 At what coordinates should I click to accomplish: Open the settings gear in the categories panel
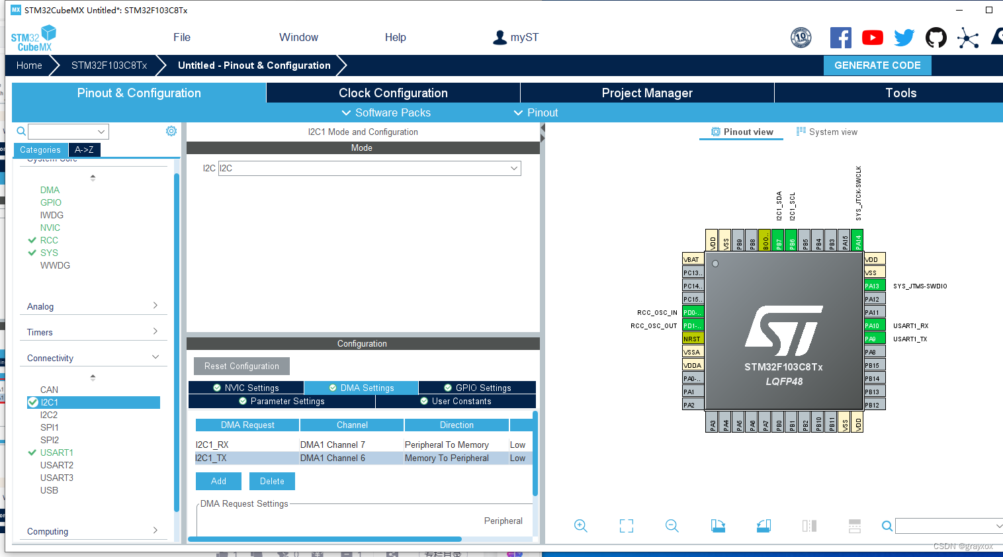click(171, 131)
